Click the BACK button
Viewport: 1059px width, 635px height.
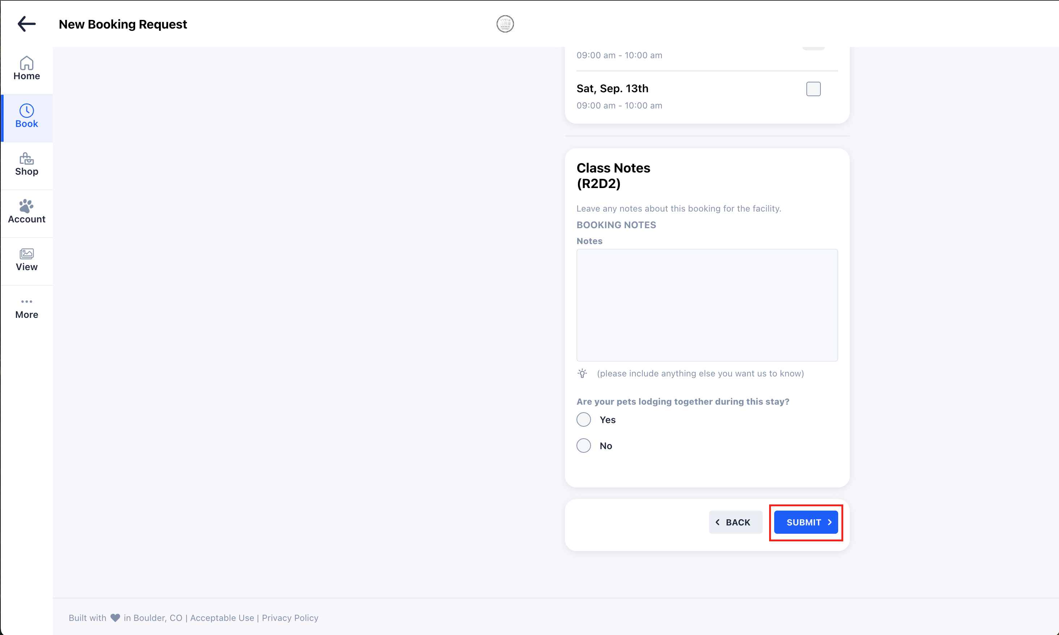(x=735, y=522)
